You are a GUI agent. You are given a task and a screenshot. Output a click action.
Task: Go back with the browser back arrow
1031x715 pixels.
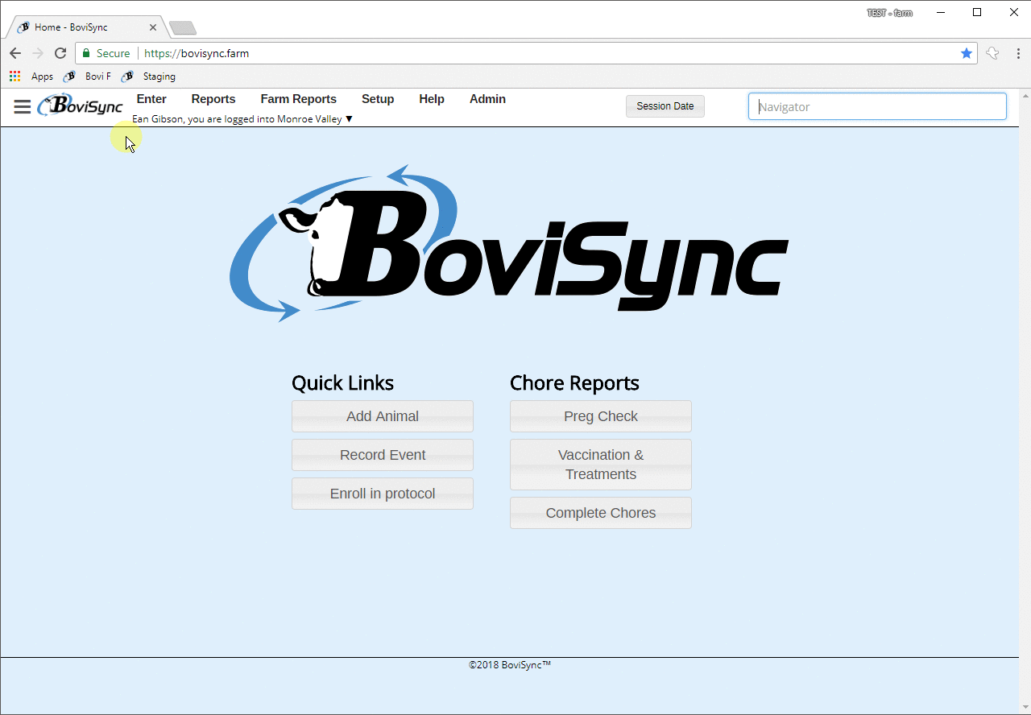tap(15, 53)
